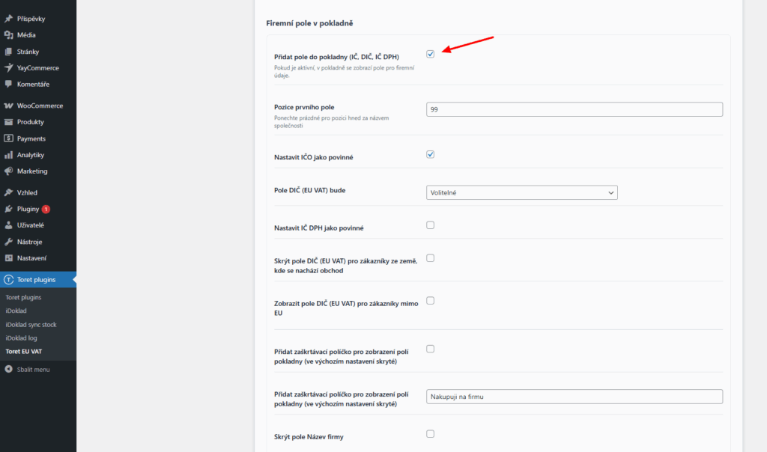Screen dimensions: 767x452
Task: Click the pin icon beside Příspěvky
Action: click(8, 19)
